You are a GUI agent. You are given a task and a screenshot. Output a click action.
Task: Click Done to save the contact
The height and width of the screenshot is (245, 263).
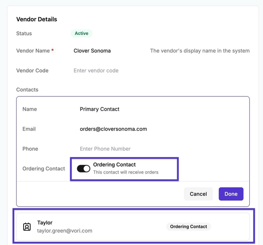coord(231,194)
